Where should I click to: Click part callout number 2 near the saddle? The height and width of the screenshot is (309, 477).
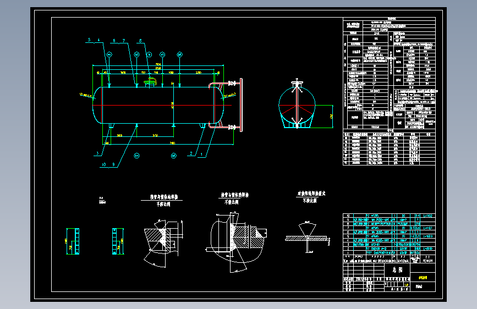[191, 153]
